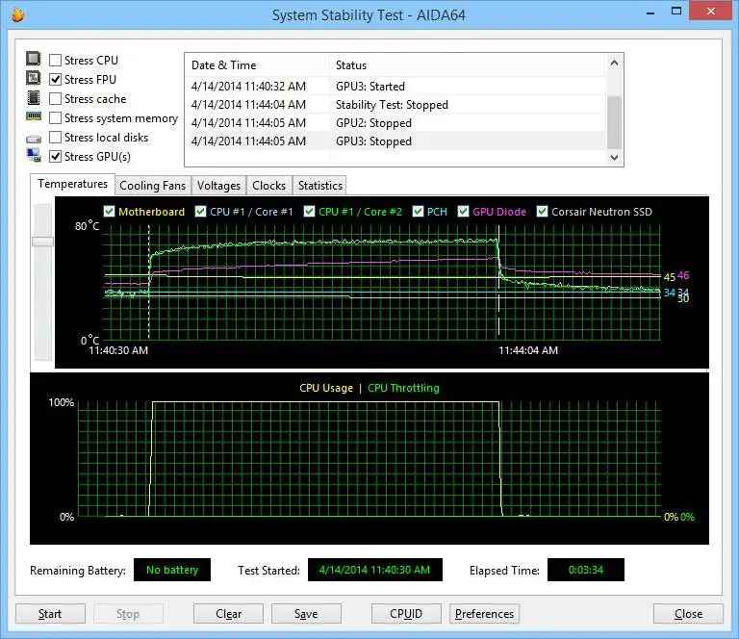Click the Close button at bottom right
This screenshot has width=739, height=639.
(x=688, y=614)
